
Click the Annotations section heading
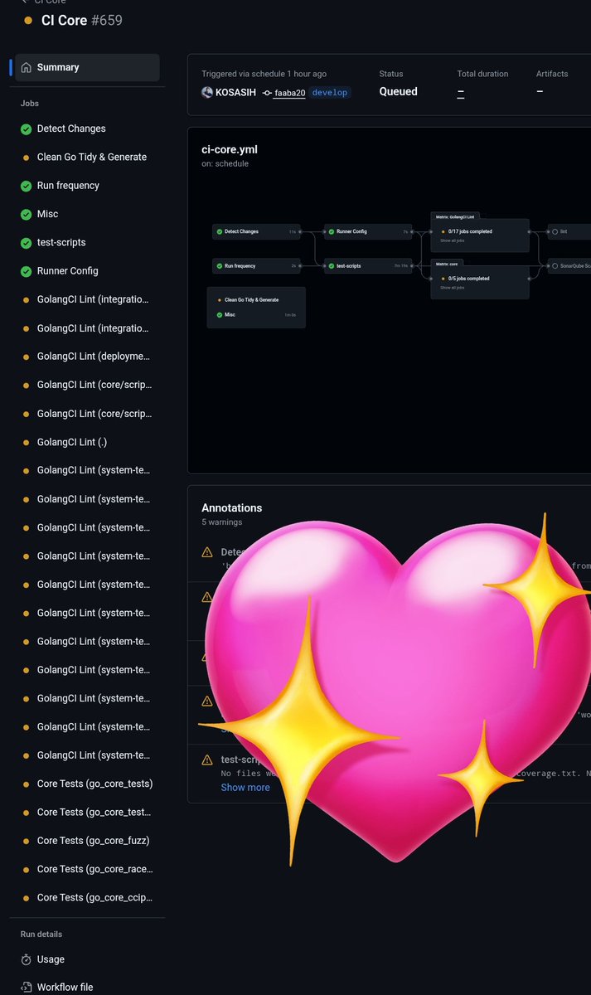[232, 507]
